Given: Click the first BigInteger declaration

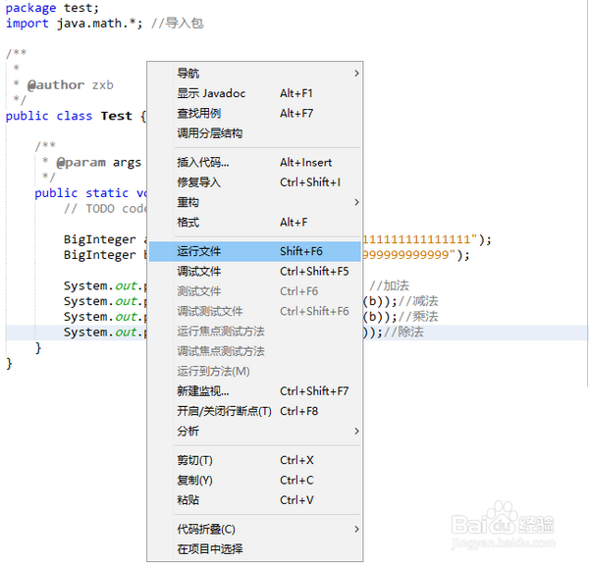Looking at the screenshot, I should pos(99,239).
